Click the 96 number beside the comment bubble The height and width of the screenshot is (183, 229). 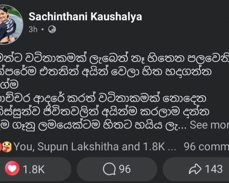[125, 169]
